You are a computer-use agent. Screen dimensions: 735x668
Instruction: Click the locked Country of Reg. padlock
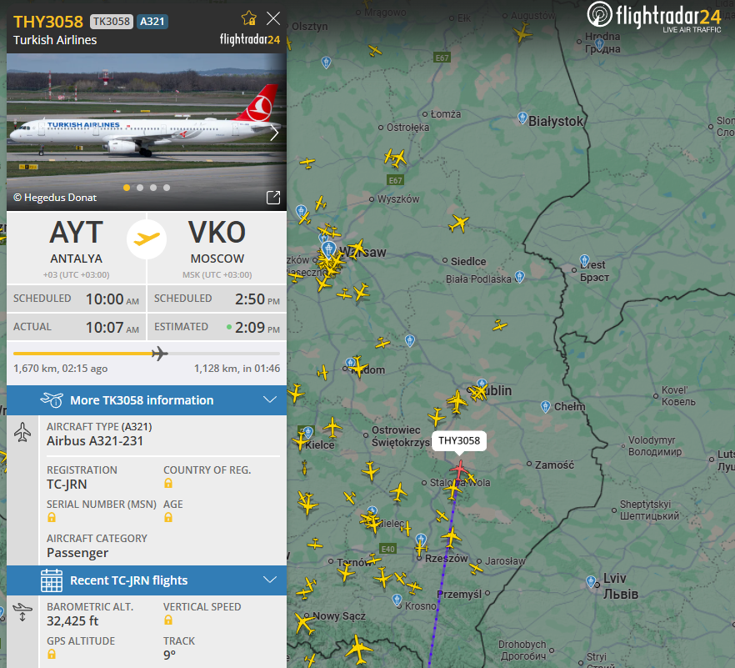click(x=168, y=483)
